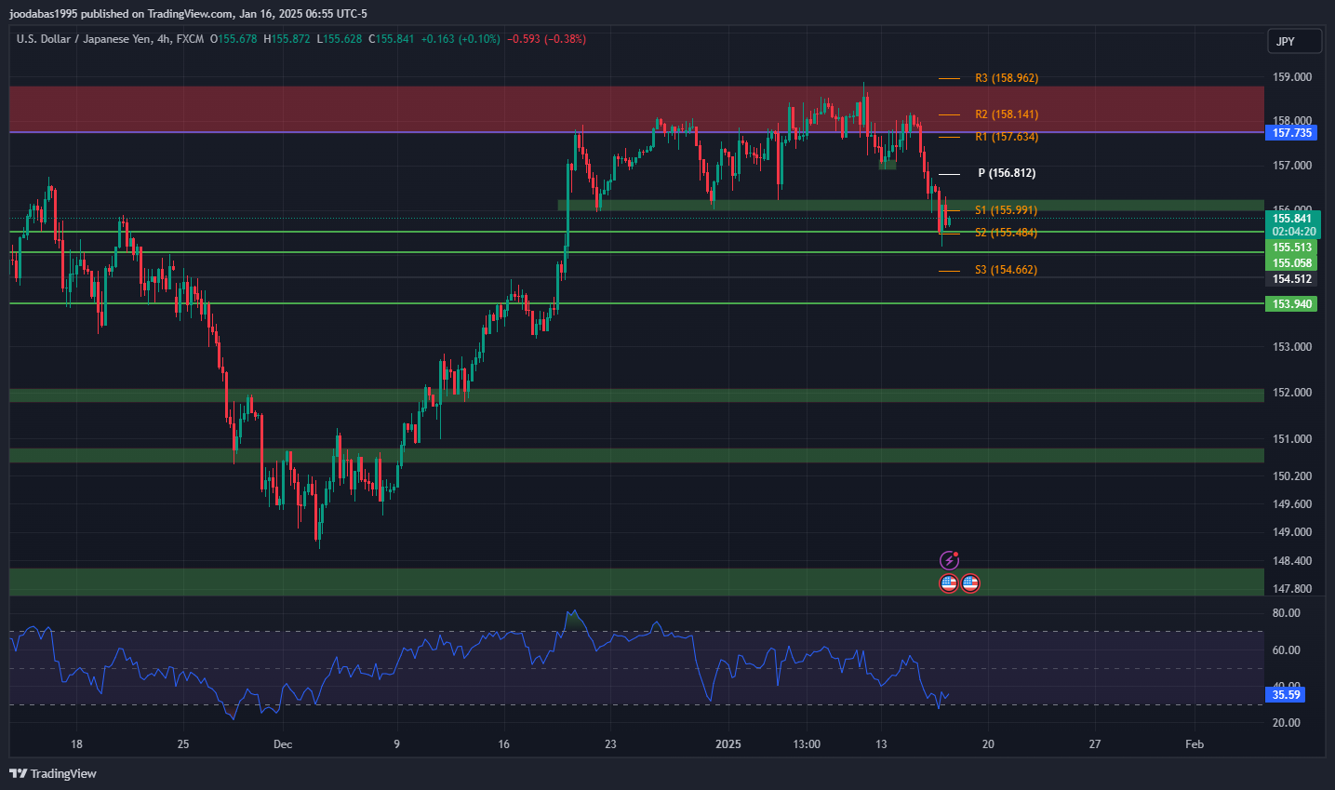The width and height of the screenshot is (1335, 790).
Task: Select the P (156.812) pivot point label
Action: 1006,173
